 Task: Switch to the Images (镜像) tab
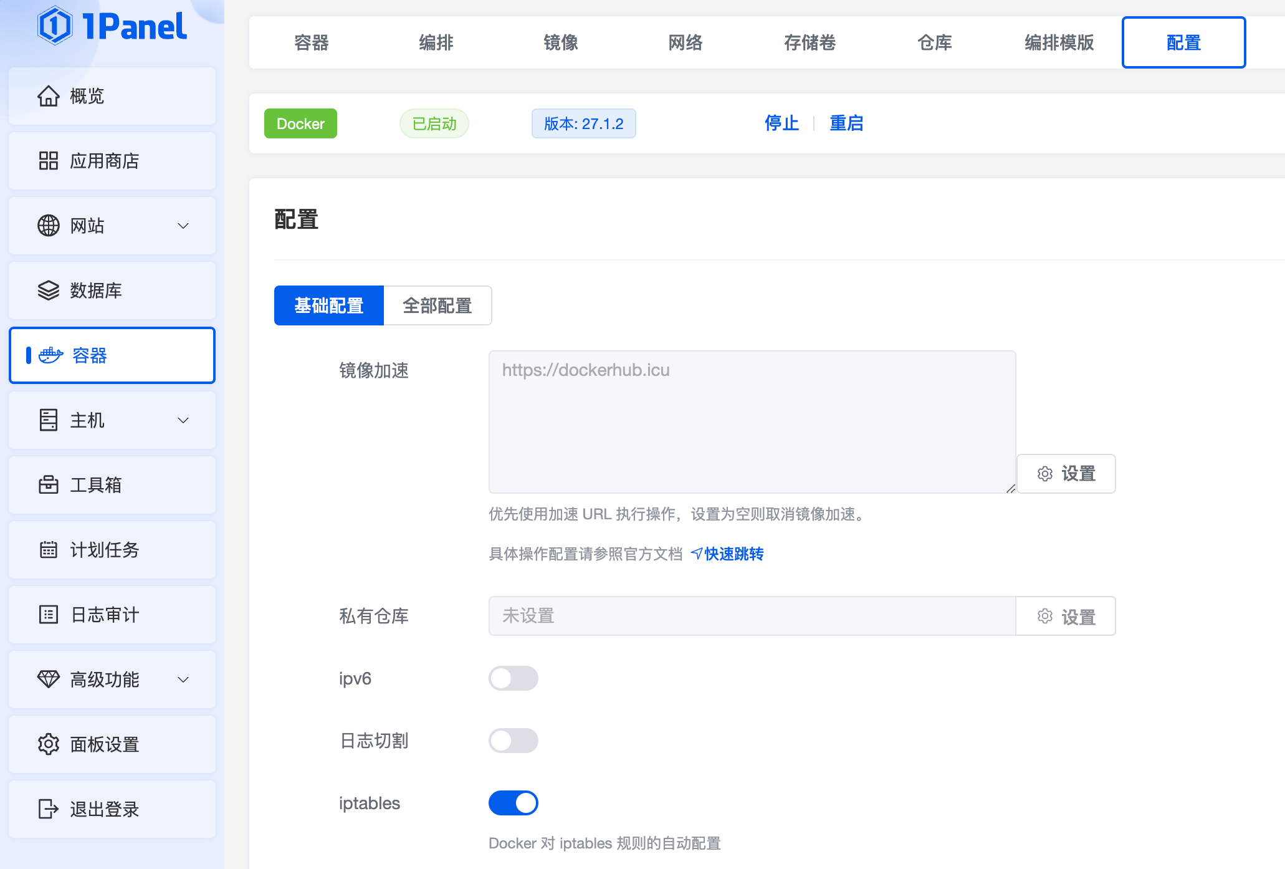[560, 42]
